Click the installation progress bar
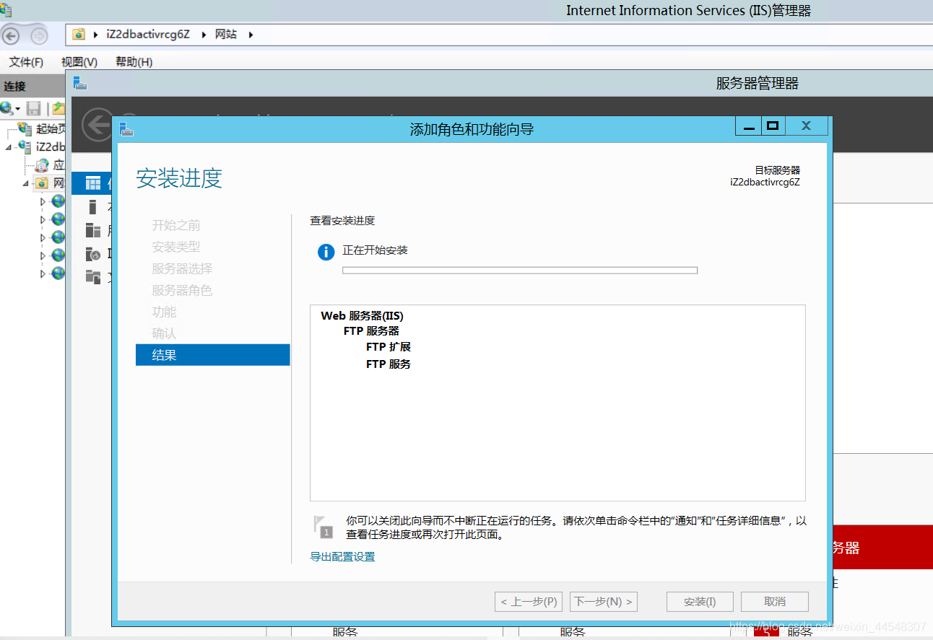This screenshot has height=640, width=933. coord(520,271)
